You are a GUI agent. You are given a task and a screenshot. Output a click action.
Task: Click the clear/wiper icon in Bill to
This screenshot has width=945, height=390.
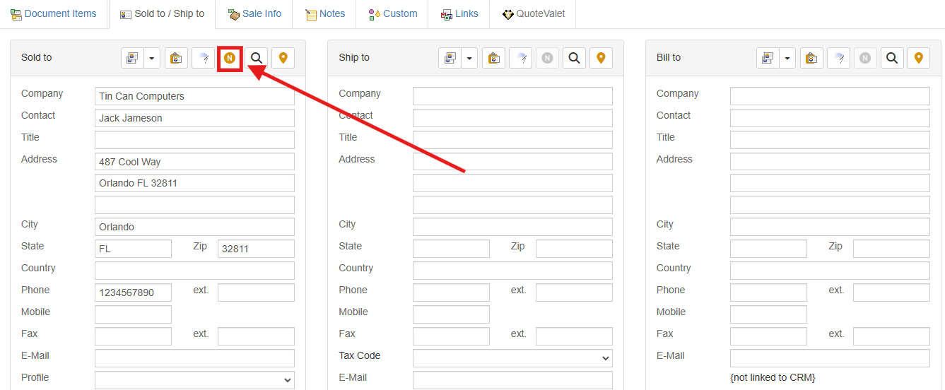pyautogui.click(x=838, y=58)
